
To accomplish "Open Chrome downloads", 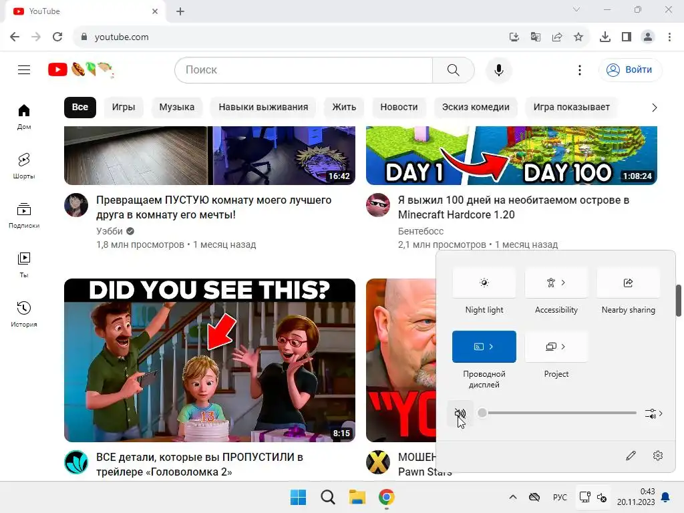I will tap(605, 37).
